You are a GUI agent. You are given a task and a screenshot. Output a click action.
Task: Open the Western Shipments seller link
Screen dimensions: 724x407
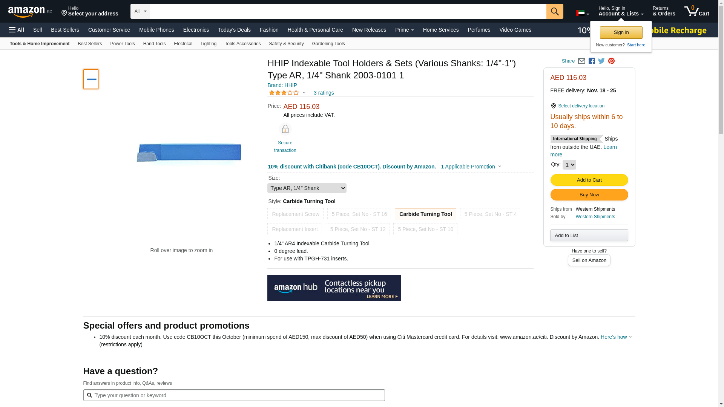(x=595, y=217)
